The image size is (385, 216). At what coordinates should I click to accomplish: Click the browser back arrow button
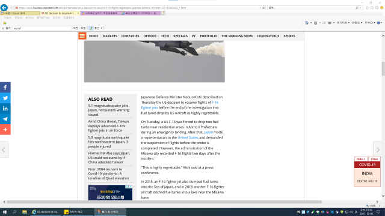(x=4, y=8)
